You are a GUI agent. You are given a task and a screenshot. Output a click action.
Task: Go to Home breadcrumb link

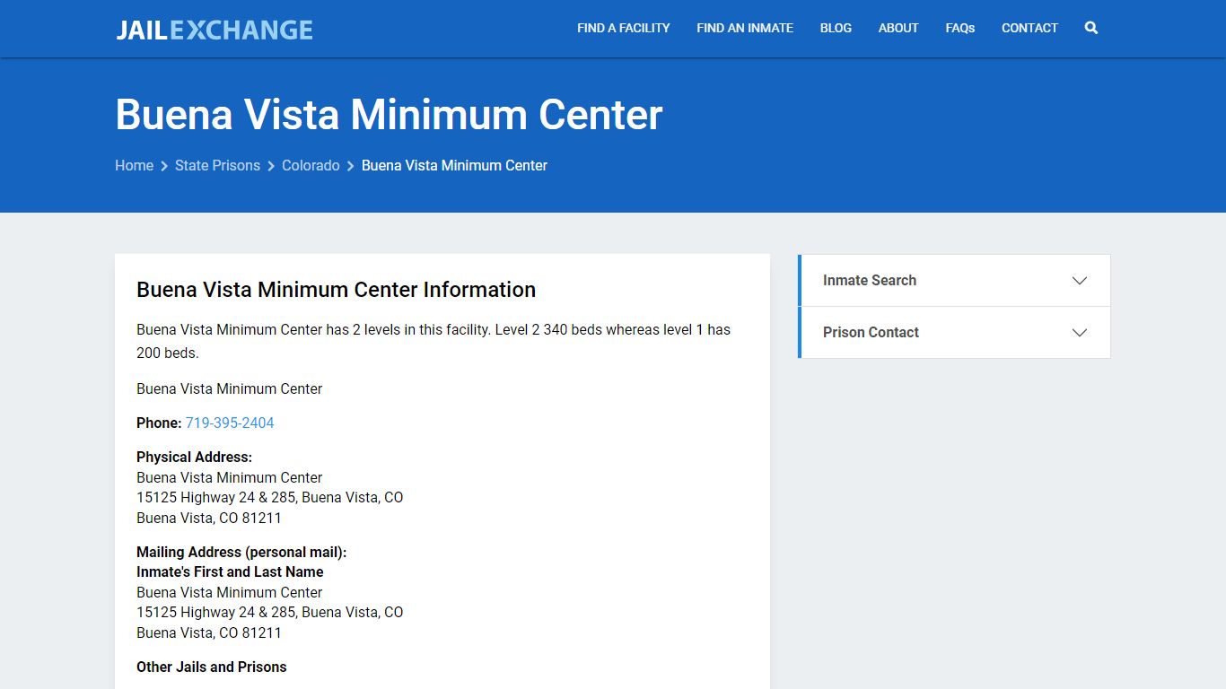coord(134,165)
